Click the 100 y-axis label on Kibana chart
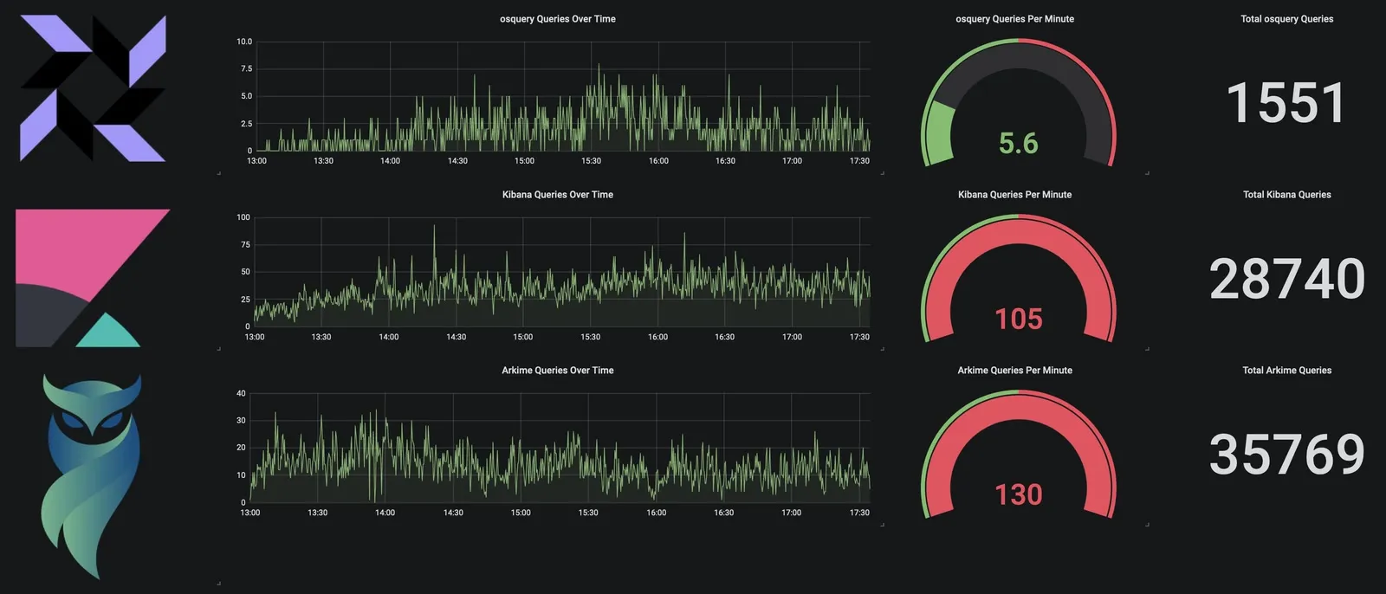Image resolution: width=1386 pixels, height=594 pixels. click(x=243, y=217)
